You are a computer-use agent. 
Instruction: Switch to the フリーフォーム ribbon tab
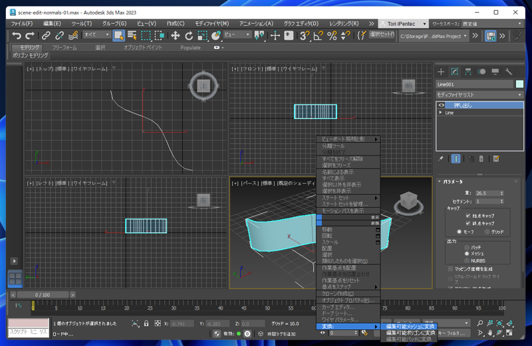pos(64,48)
